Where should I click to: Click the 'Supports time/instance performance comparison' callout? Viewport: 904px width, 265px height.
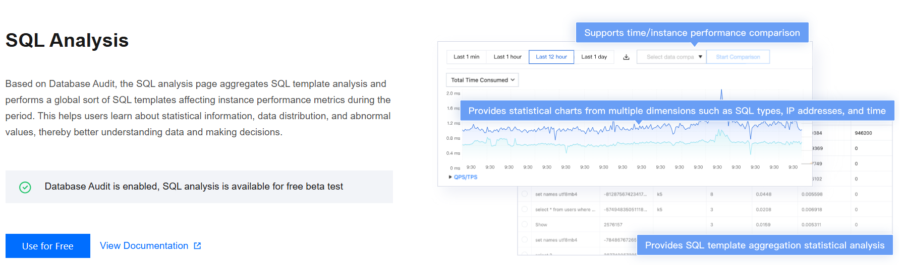coord(692,33)
